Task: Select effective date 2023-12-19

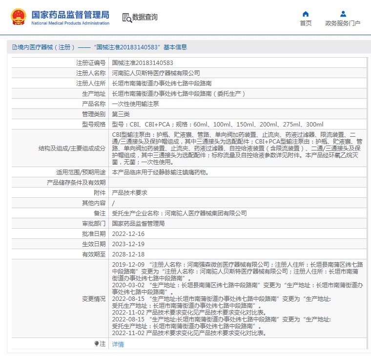Action: (x=128, y=244)
